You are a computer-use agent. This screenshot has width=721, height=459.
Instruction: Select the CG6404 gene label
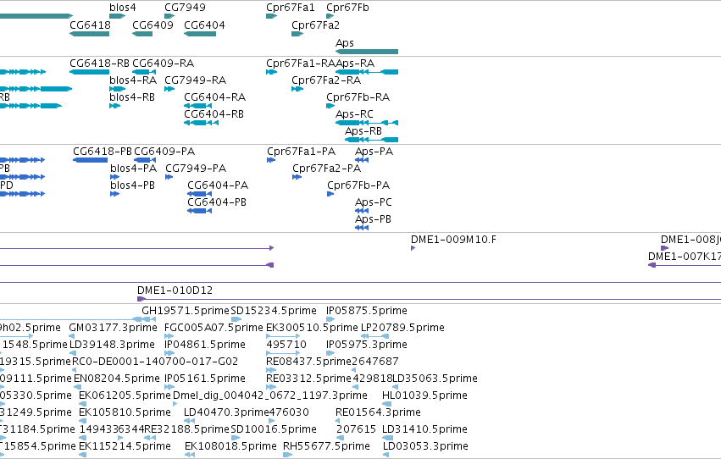[204, 25]
